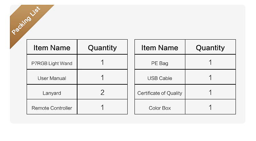Select quantity cell for PE Bag
Screen dimensions: 256x141
click(x=211, y=62)
